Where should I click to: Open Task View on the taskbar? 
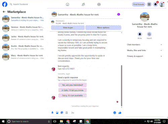coord(55,121)
